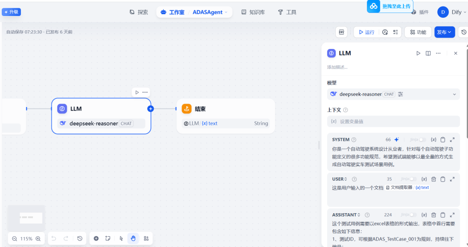
Task: Click context help question icon
Action: click(x=345, y=110)
